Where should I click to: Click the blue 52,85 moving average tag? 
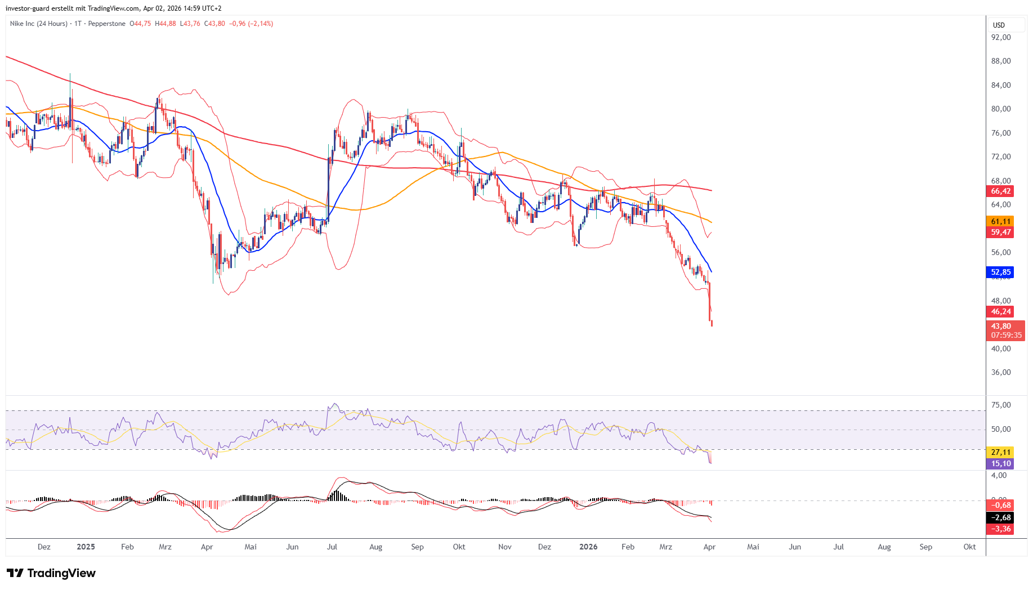pyautogui.click(x=1001, y=272)
